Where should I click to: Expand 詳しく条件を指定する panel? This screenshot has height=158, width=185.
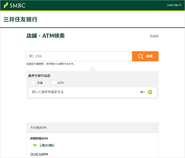(x=92, y=92)
